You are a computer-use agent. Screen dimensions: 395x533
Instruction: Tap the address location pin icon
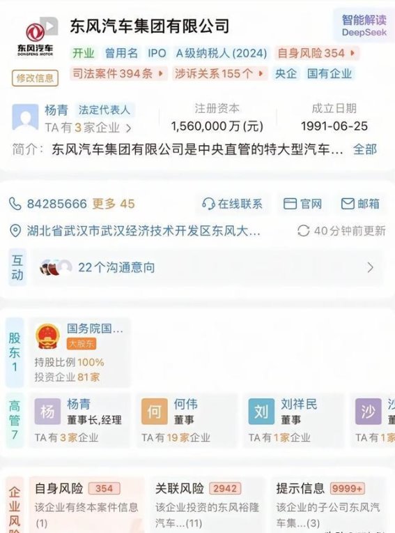[x=15, y=231]
